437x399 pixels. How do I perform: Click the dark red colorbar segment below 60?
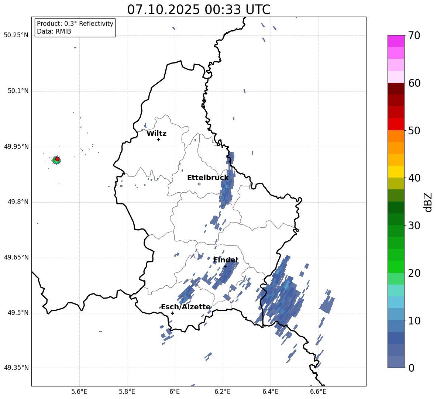pos(396,89)
